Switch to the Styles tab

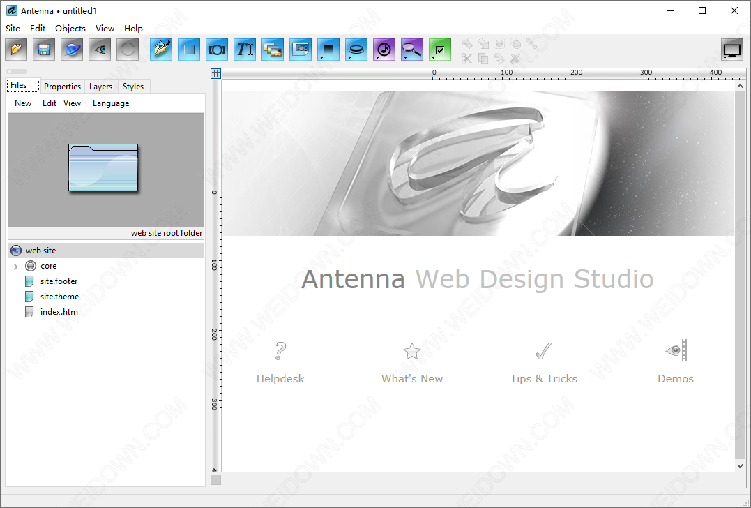click(x=133, y=87)
